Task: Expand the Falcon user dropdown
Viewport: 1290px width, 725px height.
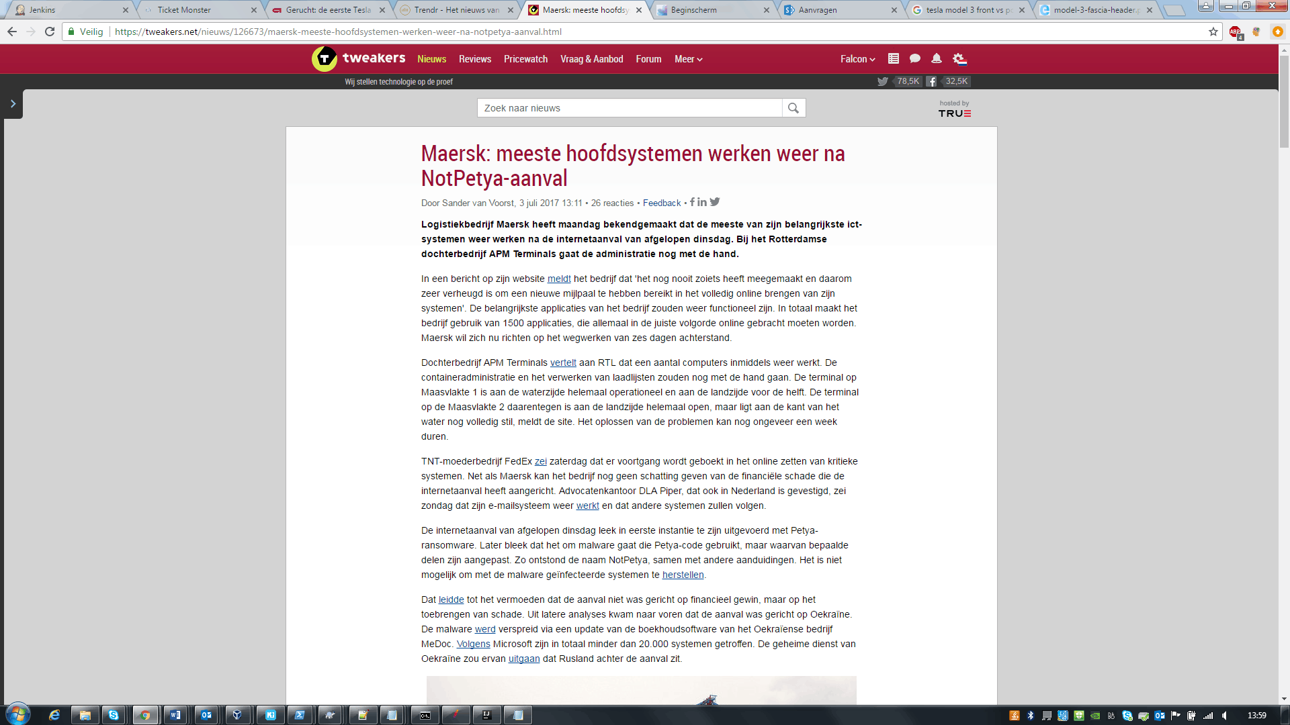Action: point(857,59)
